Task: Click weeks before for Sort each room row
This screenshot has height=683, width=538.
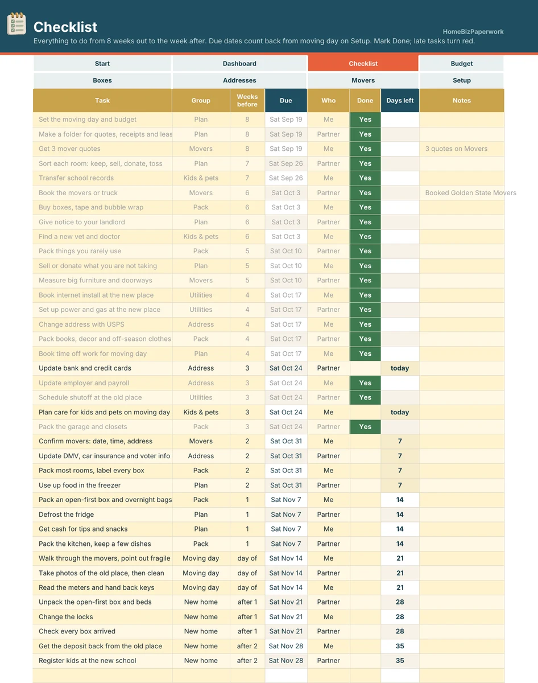Action: click(x=247, y=163)
